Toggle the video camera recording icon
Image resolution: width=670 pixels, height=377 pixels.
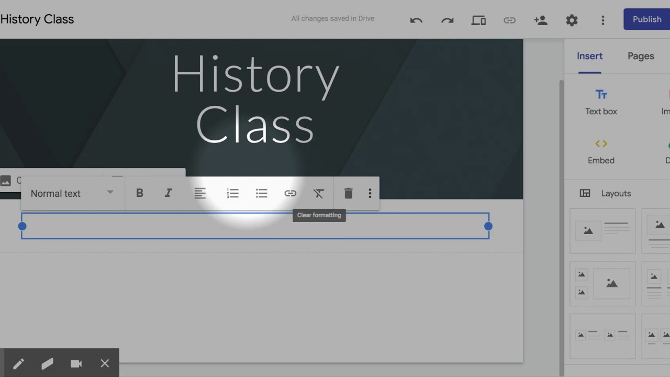coord(76,363)
